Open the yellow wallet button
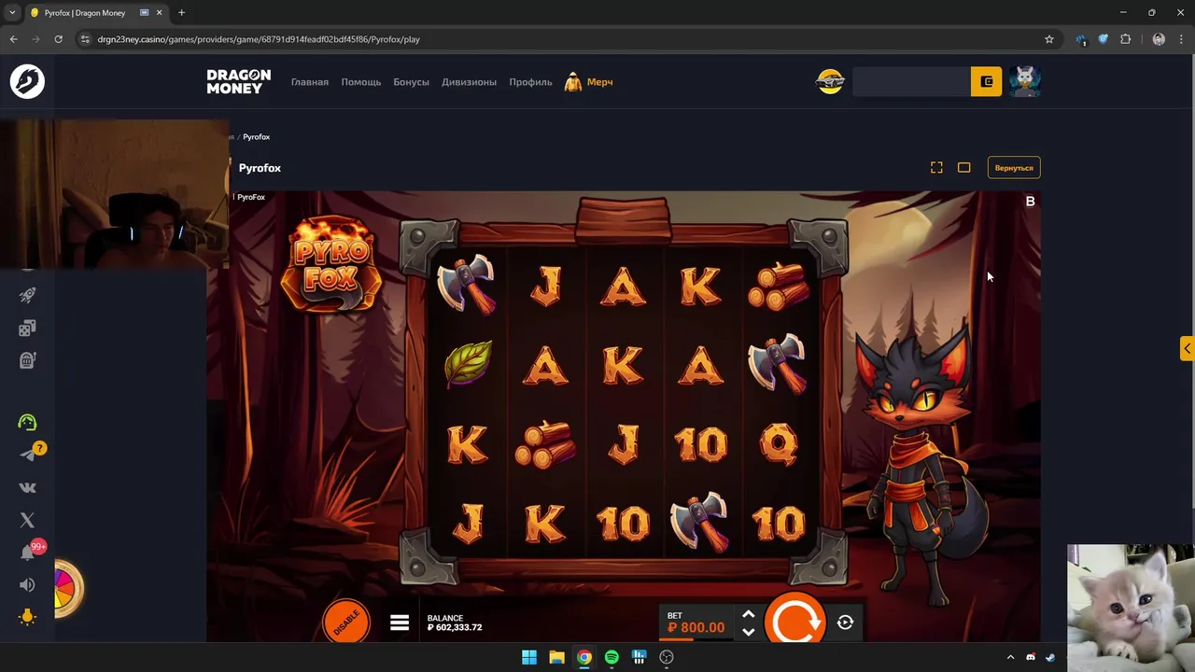 987,82
